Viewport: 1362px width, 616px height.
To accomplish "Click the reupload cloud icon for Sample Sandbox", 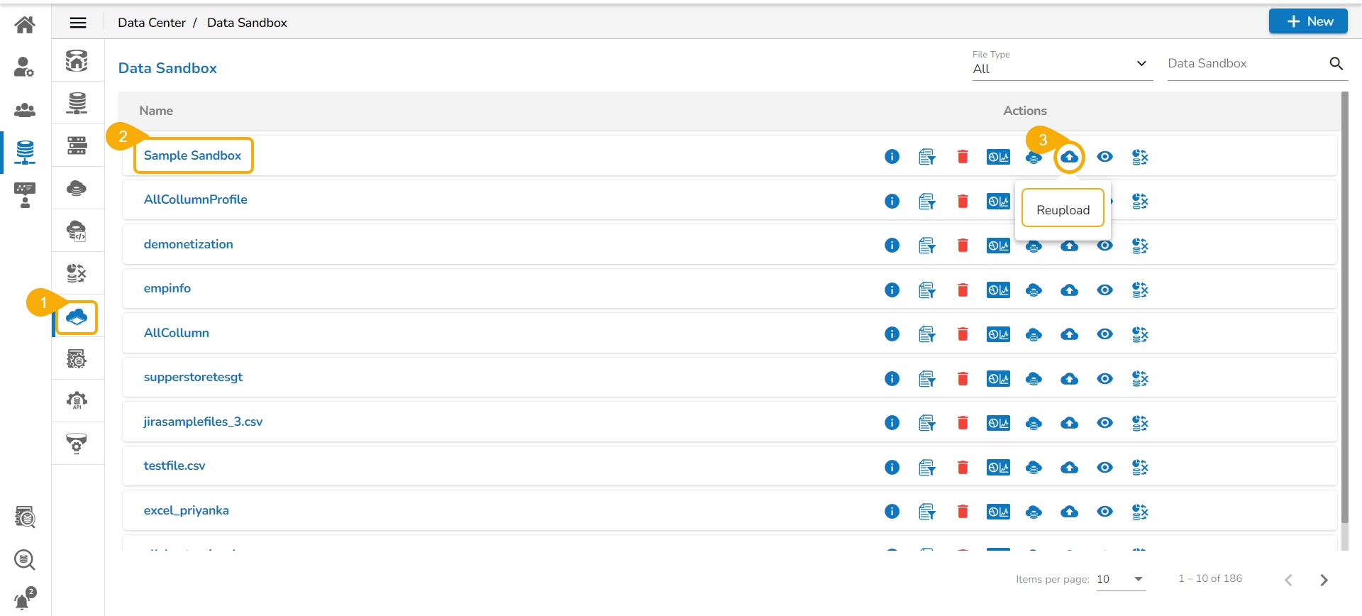I will (1069, 157).
